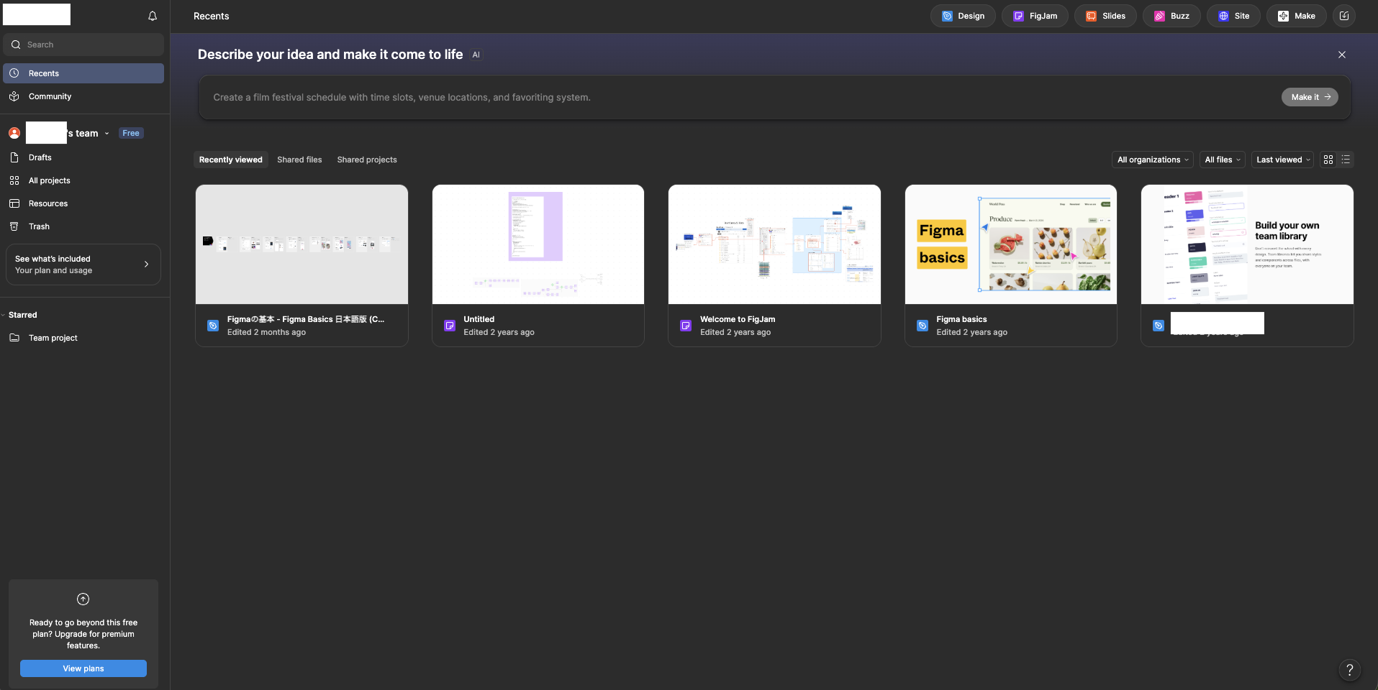Click the FigJam icon on Welcome to FigJam card

pyautogui.click(x=686, y=326)
